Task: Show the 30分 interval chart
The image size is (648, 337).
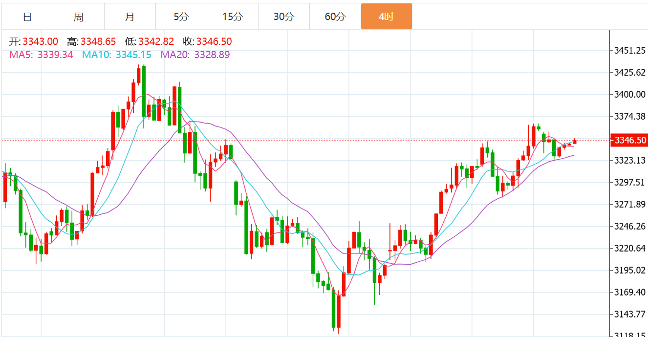Action: point(283,17)
